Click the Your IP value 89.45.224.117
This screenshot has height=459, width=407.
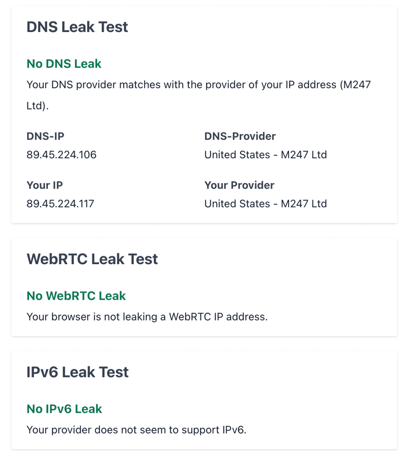coord(60,204)
